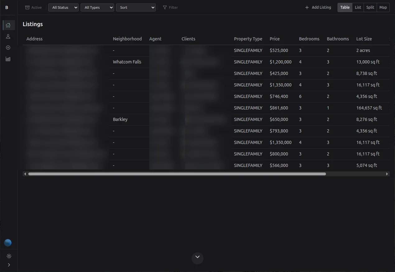Click the horizontal scrollbar right arrow
Viewport: 395px width, 272px height.
tap(387, 174)
